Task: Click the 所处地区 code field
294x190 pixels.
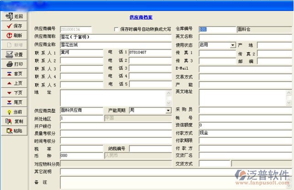Action: click(x=81, y=118)
